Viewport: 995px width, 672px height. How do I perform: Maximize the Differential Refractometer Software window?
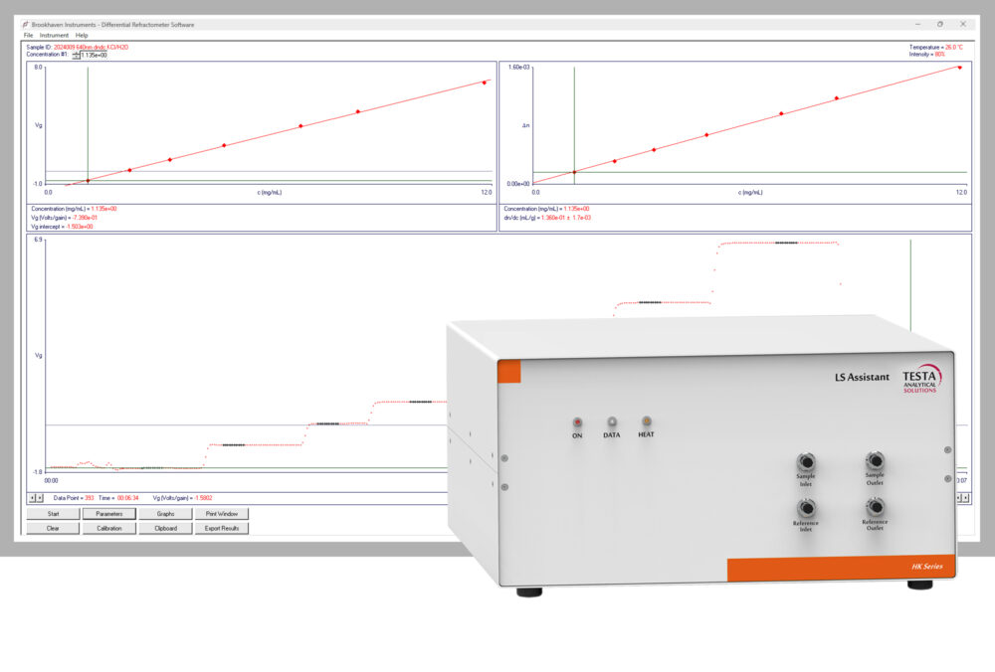tap(940, 25)
